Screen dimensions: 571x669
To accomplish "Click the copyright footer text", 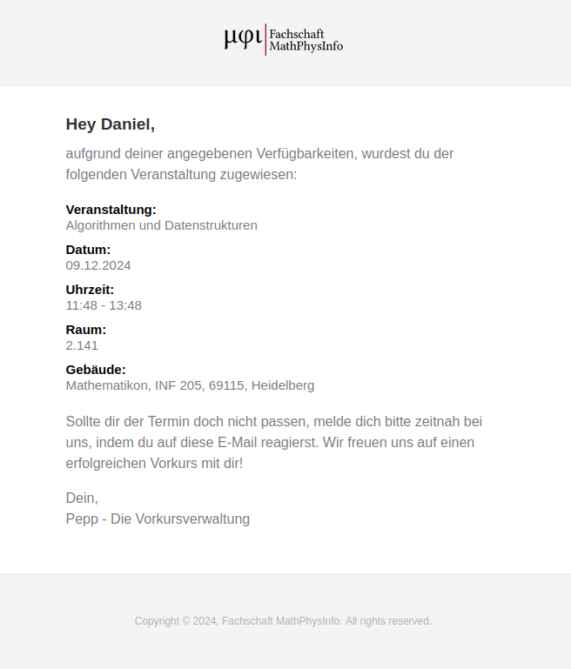I will (284, 621).
